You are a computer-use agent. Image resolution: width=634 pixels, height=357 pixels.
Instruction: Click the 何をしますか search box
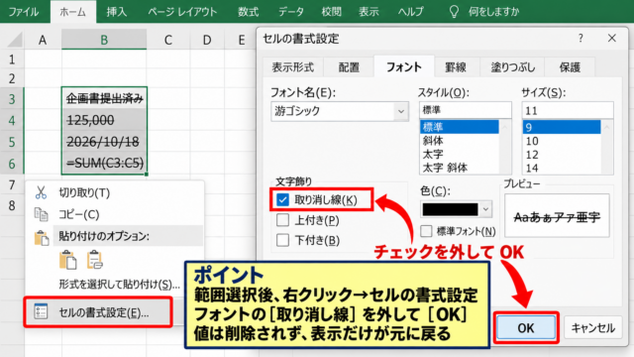494,12
